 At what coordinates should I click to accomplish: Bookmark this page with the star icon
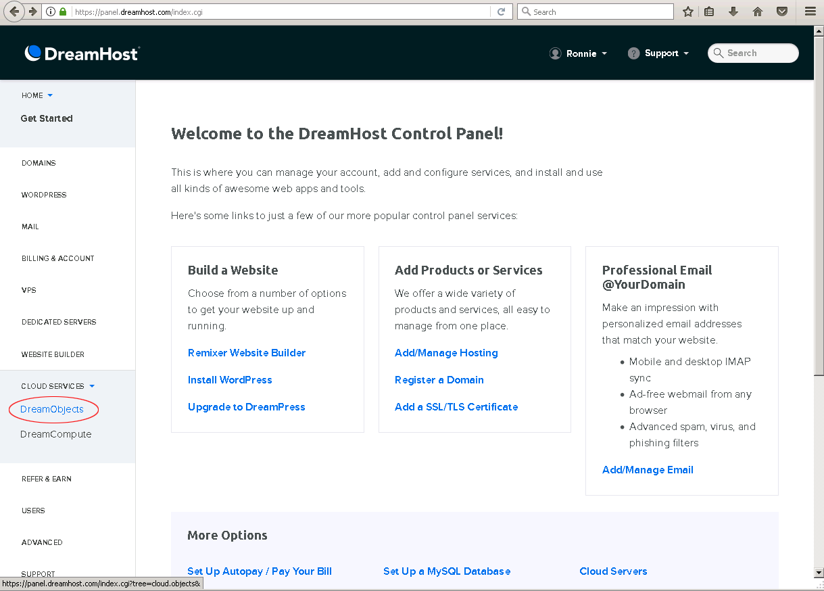[x=687, y=11]
